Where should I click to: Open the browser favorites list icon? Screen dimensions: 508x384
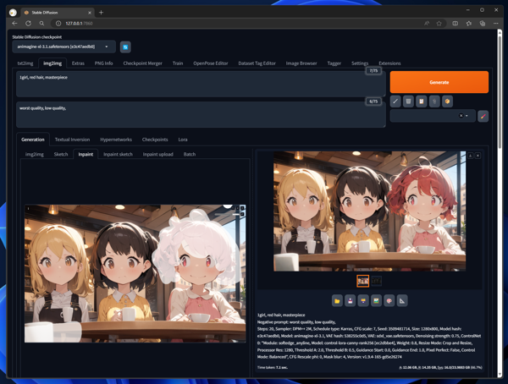(469, 24)
